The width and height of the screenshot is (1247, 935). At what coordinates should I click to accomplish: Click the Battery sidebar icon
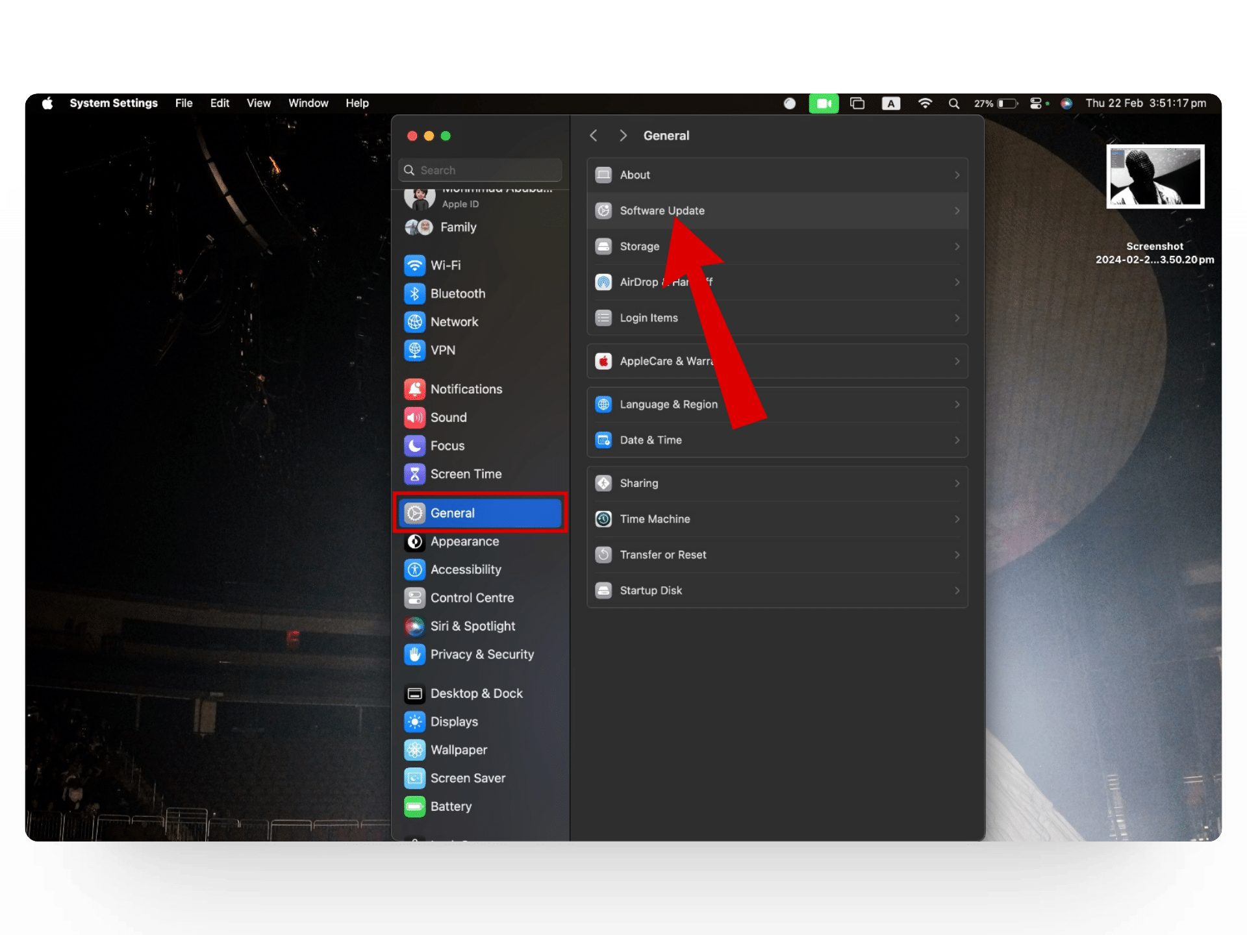coord(415,806)
